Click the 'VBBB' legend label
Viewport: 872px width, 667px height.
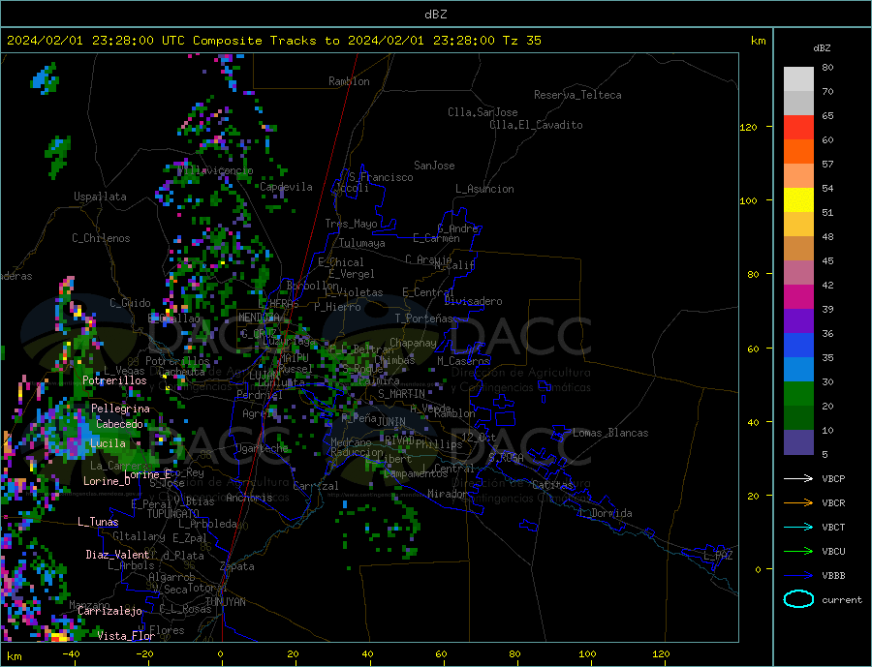click(x=833, y=575)
